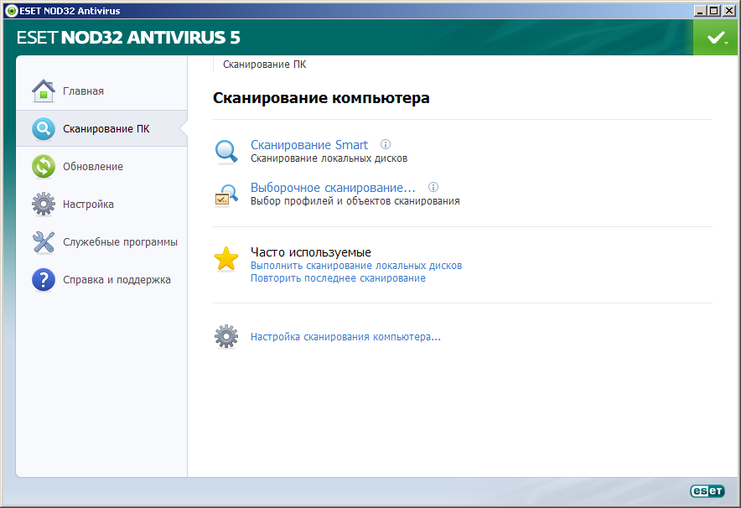
Task: Click the yellow star Часто используемые icon
Action: (226, 259)
